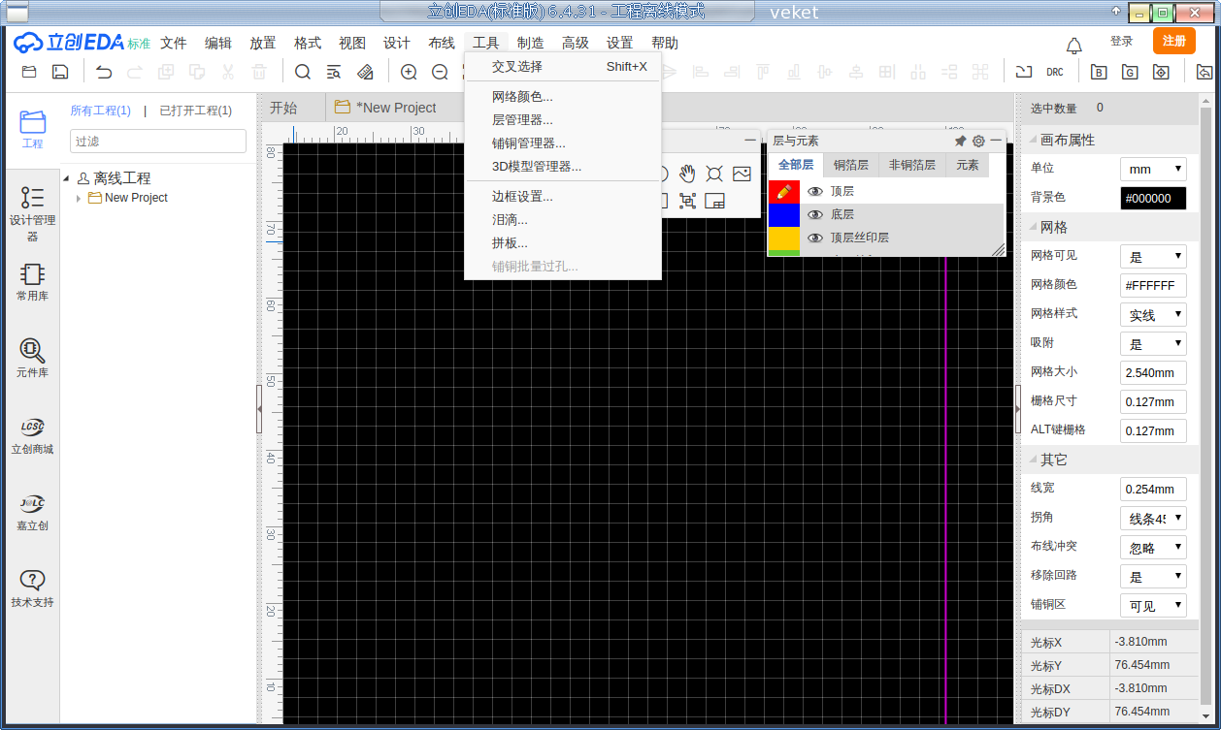Open the 移除回路 remove loop dropdown
Image resolution: width=1221 pixels, height=730 pixels.
pyautogui.click(x=1153, y=576)
